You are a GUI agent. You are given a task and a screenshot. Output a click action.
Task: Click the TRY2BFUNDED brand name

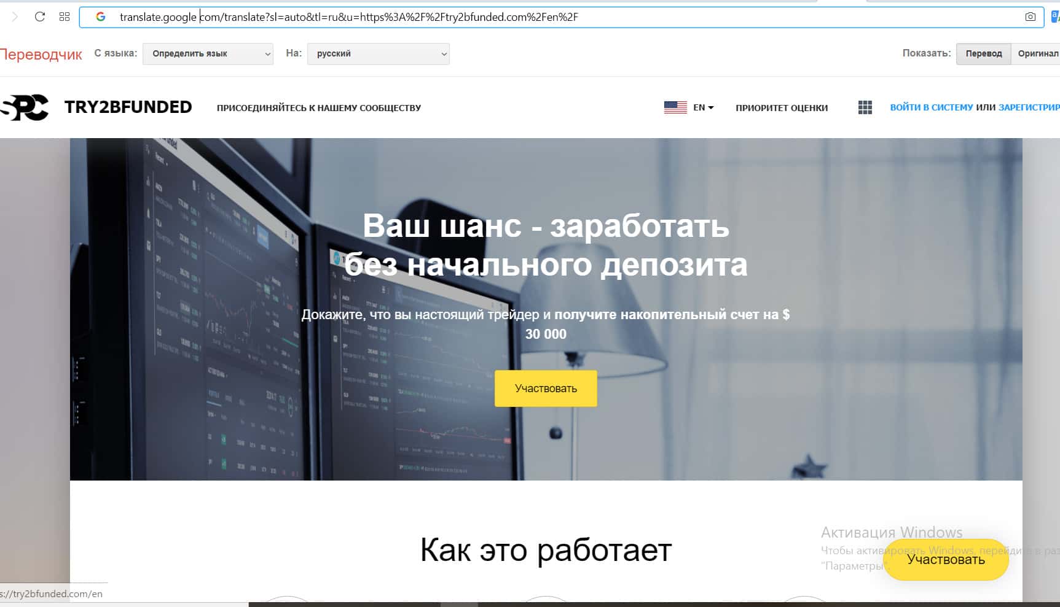128,107
